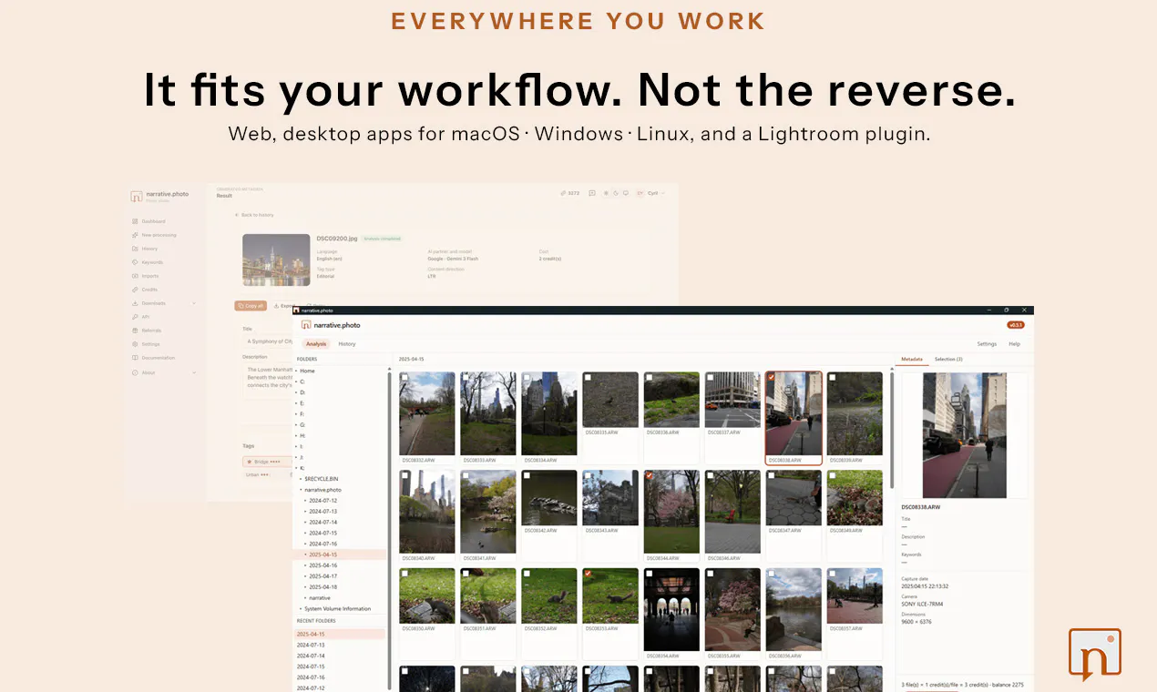Select folder 2025-04-16 in folder tree
Image resolution: width=1157 pixels, height=692 pixels.
[x=323, y=565]
